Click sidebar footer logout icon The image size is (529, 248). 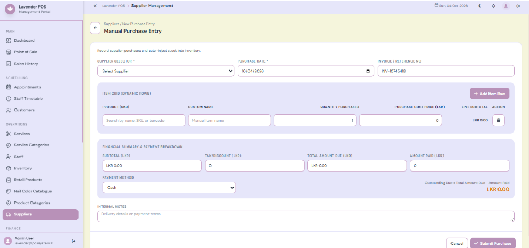pos(74,241)
